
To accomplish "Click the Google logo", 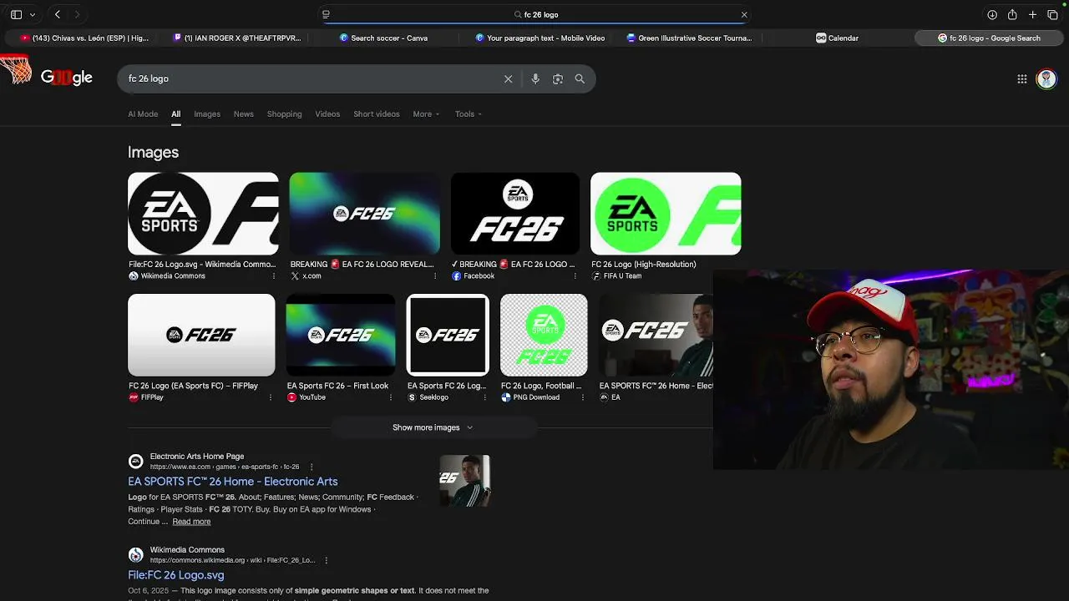I will click(x=66, y=78).
